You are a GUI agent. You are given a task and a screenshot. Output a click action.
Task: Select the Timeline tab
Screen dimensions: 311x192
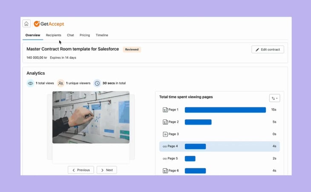pyautogui.click(x=102, y=35)
